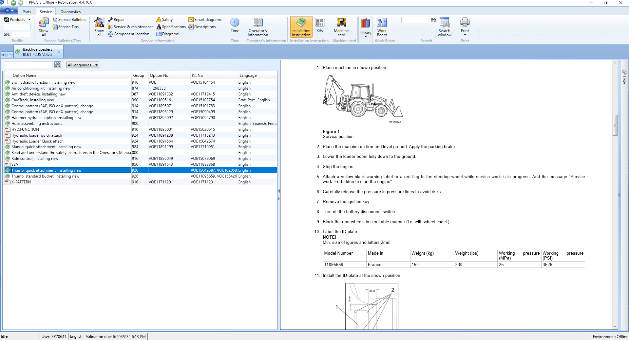Open Service Bulletins link

(72, 20)
